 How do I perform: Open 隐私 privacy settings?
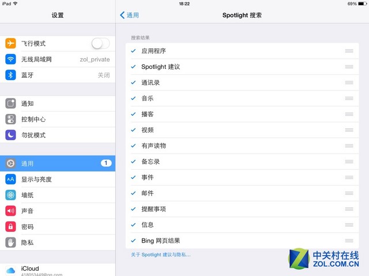(x=58, y=243)
